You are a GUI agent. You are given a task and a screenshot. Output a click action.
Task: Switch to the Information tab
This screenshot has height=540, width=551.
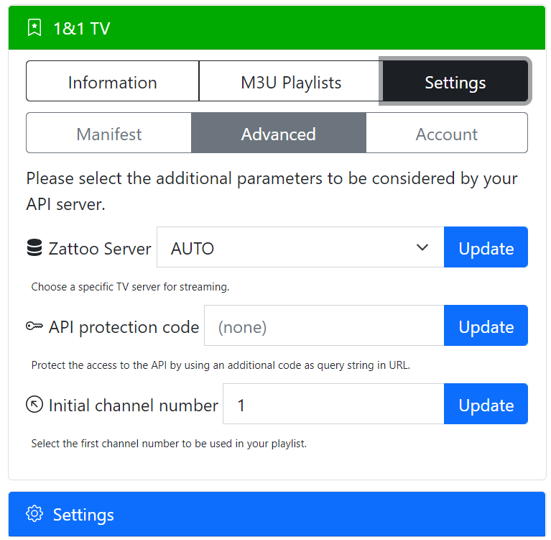pos(113,81)
